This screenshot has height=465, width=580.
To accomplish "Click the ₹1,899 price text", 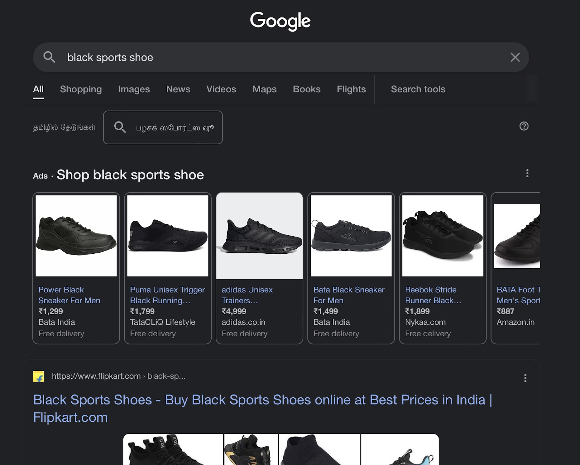I will tap(418, 311).
